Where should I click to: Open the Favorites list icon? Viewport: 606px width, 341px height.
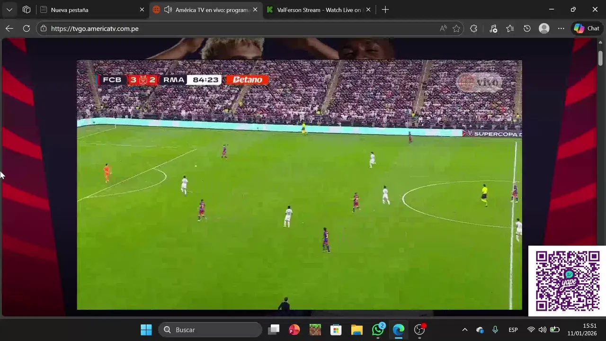coord(510,28)
